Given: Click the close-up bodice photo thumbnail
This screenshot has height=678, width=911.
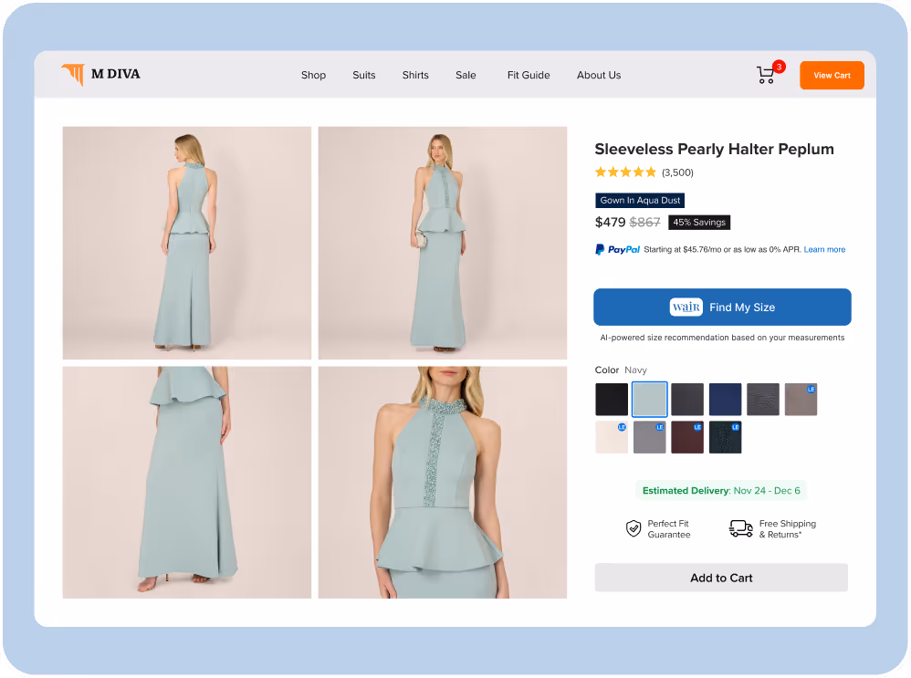Looking at the screenshot, I should click(442, 482).
